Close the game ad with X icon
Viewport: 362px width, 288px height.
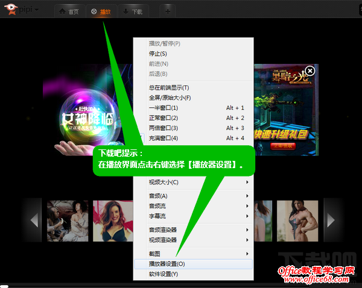coord(310,71)
